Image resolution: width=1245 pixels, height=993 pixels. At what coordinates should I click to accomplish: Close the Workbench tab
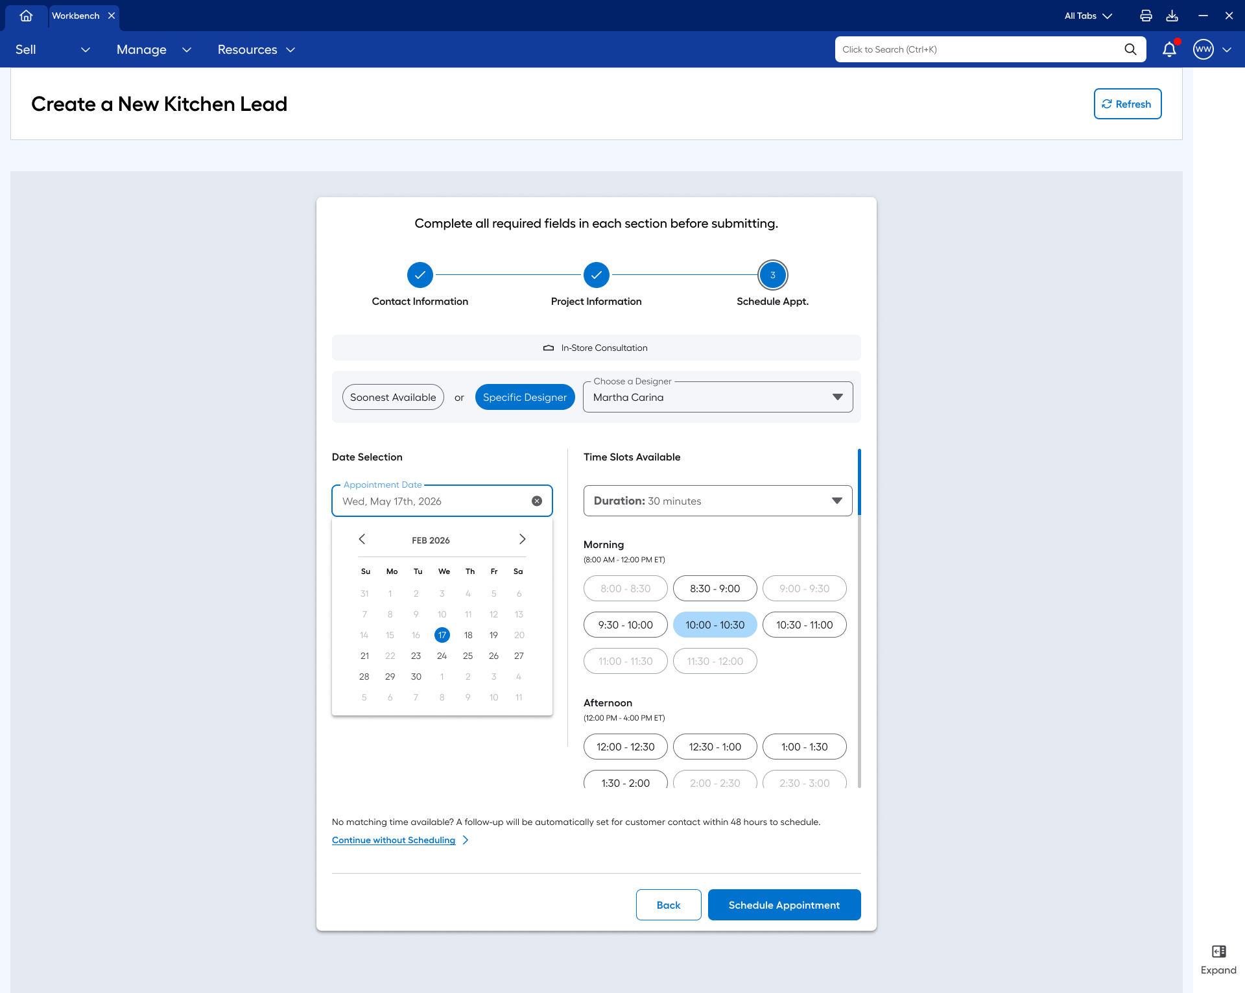[112, 16]
